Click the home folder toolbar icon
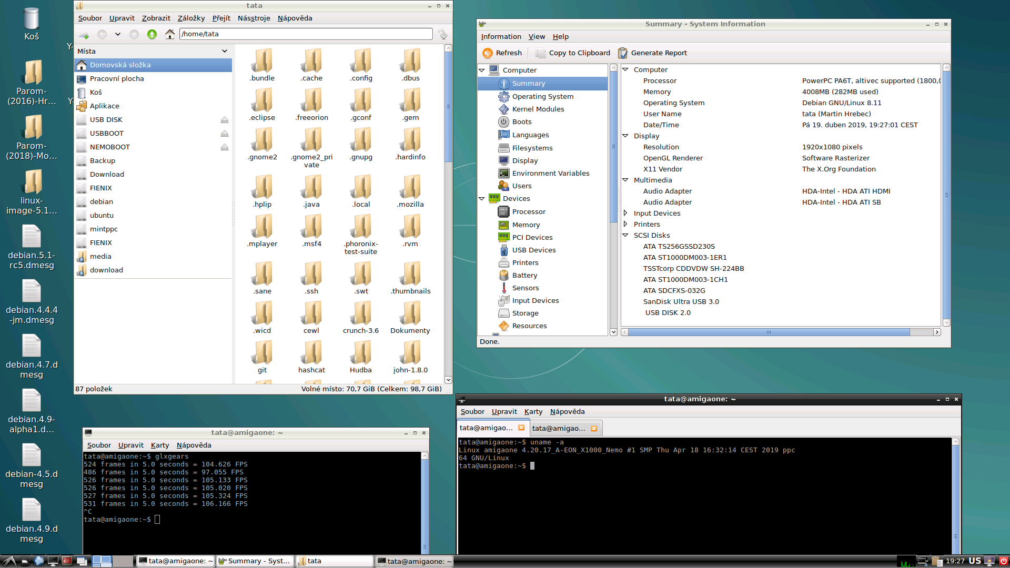1010x568 pixels. pos(169,34)
